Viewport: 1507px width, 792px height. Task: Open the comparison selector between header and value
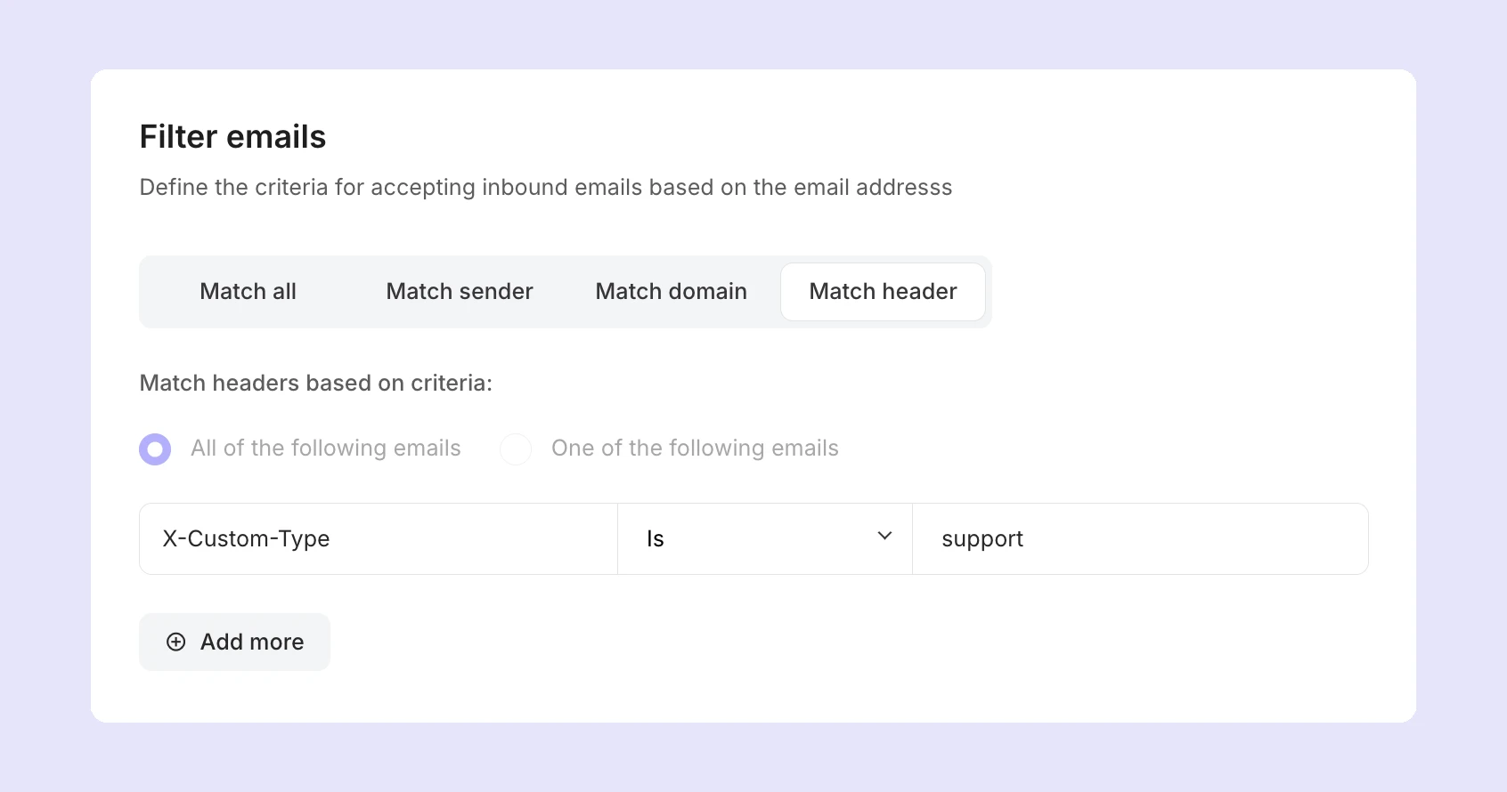(764, 538)
